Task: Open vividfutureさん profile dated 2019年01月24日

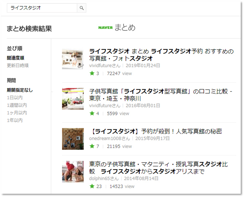Action: pyautogui.click(x=105, y=66)
